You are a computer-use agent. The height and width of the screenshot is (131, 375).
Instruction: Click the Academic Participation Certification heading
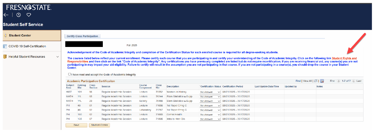[91, 81]
